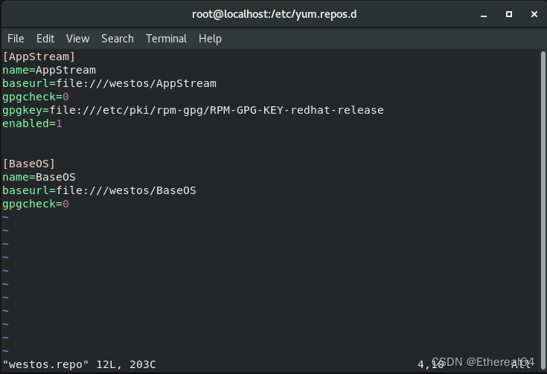547x374 pixels.
Task: Open the Search menu
Action: (x=118, y=39)
